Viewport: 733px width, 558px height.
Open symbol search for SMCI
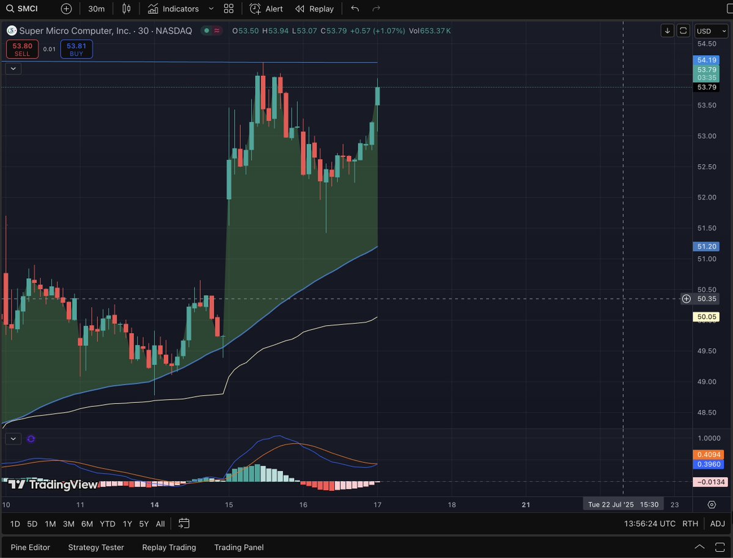[22, 9]
